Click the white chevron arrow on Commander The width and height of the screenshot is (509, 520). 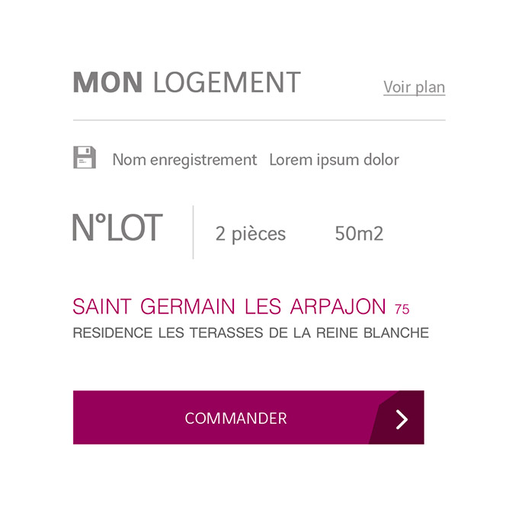click(402, 419)
